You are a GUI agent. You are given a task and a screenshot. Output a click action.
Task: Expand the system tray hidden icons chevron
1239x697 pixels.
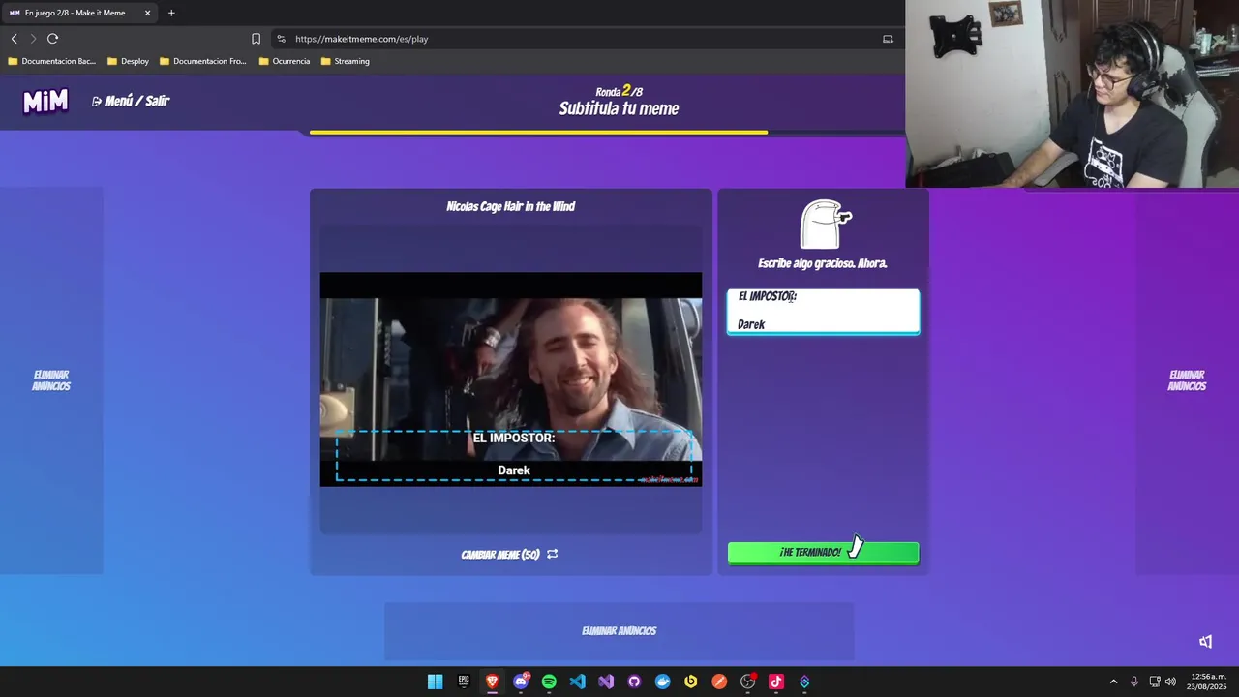[x=1113, y=682]
